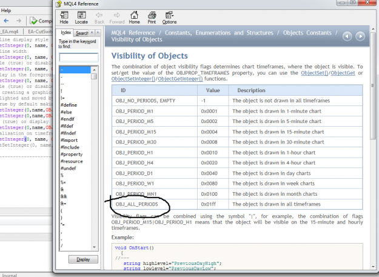Select && entry in index list
379x277 pixels.
click(64, 196)
